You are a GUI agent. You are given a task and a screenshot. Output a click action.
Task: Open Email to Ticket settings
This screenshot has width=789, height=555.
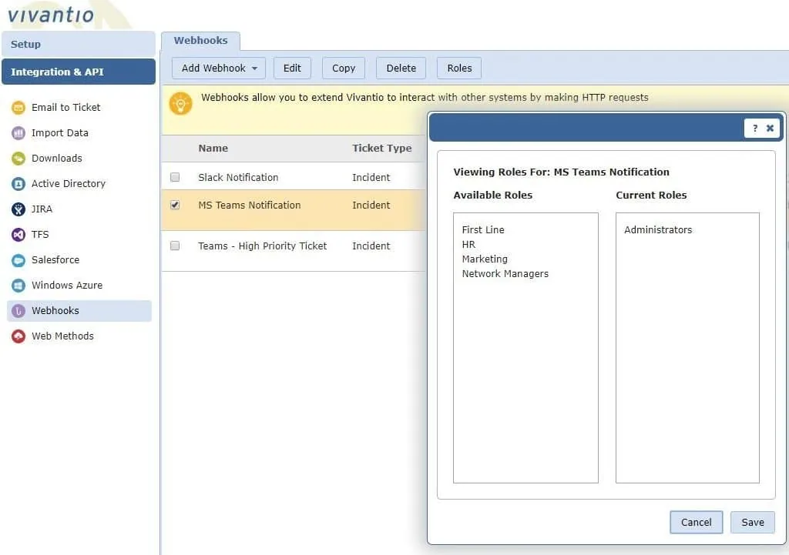coord(66,108)
